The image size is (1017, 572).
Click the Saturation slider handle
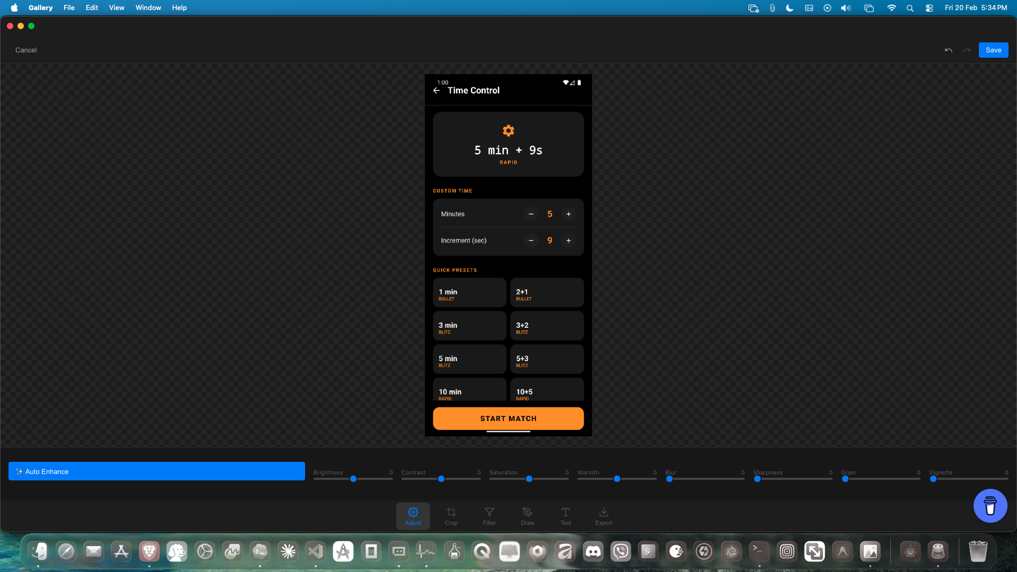tap(529, 479)
